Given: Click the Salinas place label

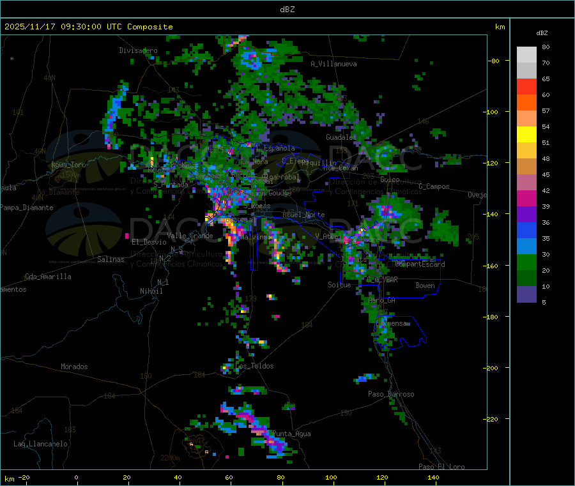Looking at the screenshot, I should [x=111, y=259].
